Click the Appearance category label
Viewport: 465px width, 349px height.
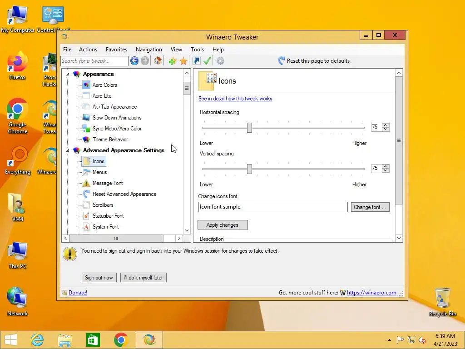pos(98,74)
